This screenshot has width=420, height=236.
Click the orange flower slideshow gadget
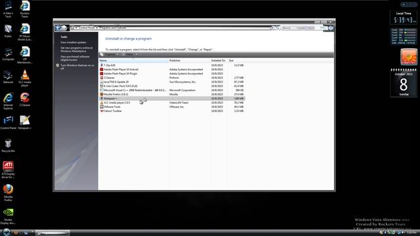point(409,57)
